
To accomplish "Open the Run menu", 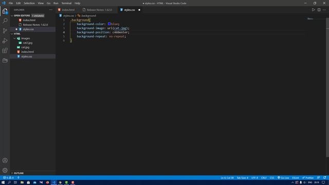I will coord(56,3).
